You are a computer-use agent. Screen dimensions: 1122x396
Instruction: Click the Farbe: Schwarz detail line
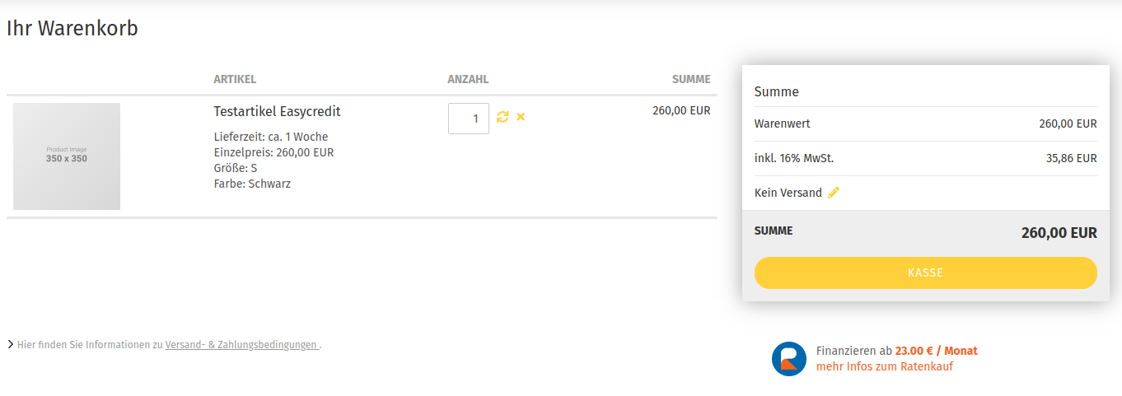pos(252,184)
